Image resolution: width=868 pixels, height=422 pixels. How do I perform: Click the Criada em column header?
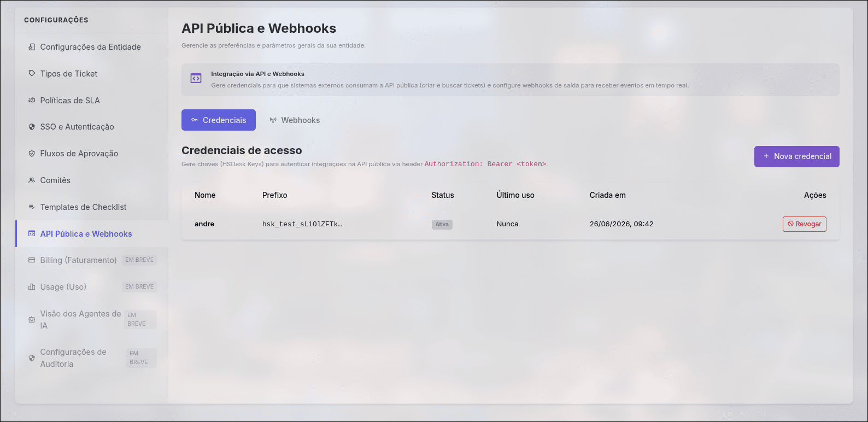point(607,195)
